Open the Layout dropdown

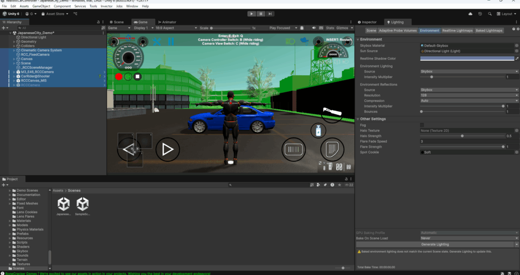[x=507, y=14]
